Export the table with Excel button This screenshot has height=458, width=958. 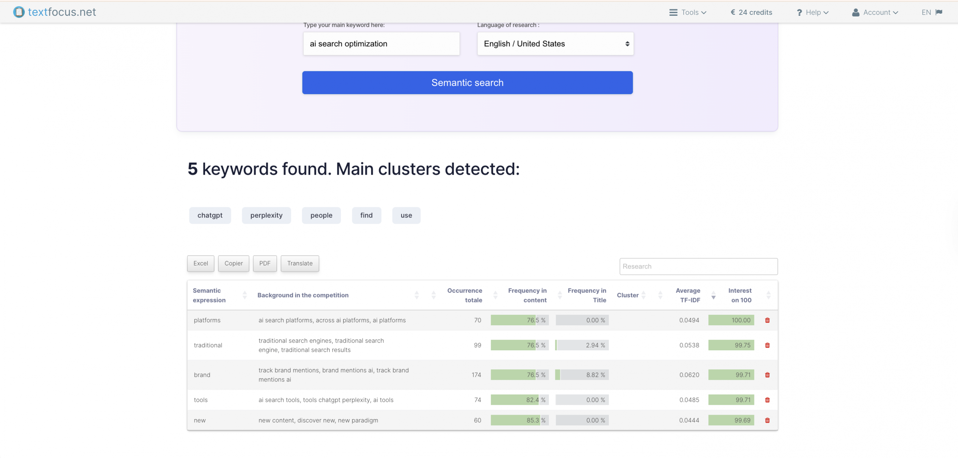(201, 264)
